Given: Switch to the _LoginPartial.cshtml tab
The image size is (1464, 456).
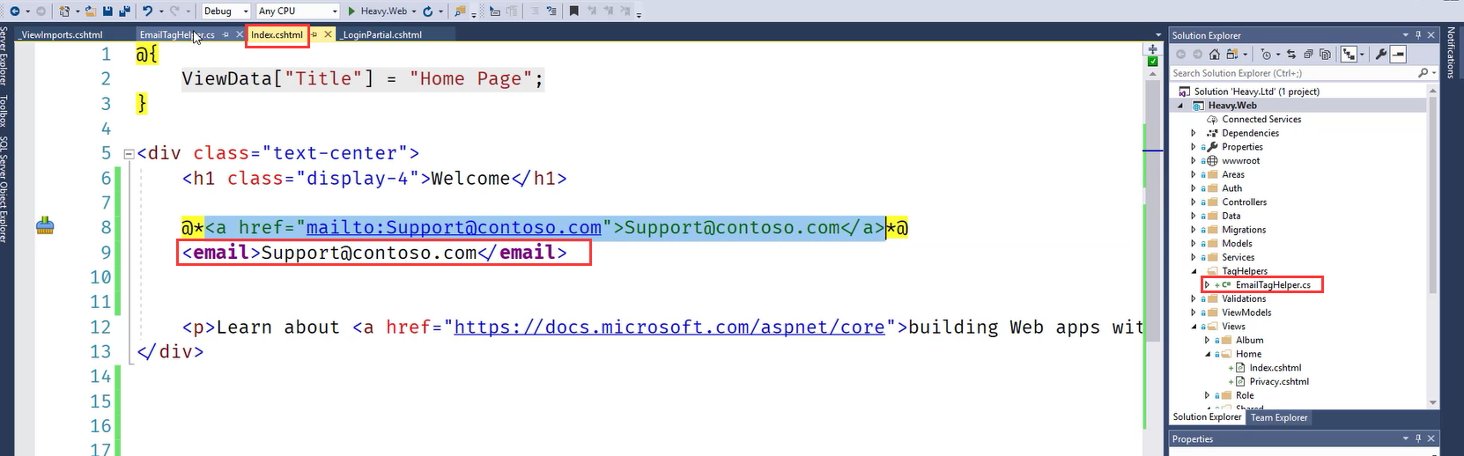Looking at the screenshot, I should (381, 35).
